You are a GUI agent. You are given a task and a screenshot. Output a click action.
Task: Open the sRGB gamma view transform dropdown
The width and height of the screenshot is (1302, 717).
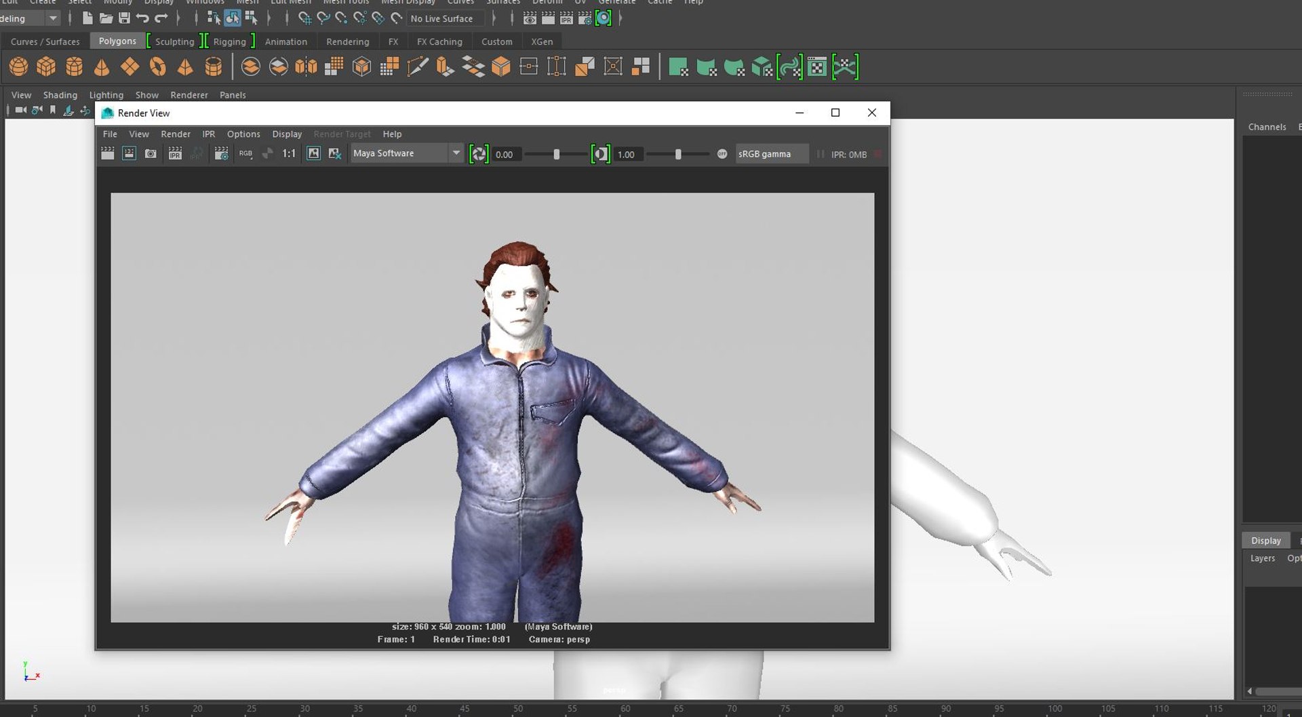point(772,154)
